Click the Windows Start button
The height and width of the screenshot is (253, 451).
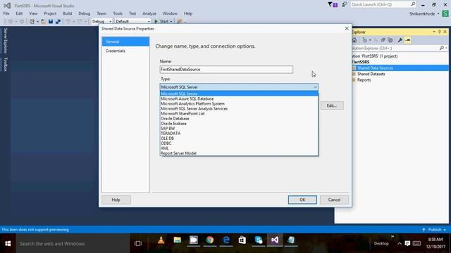[8, 244]
